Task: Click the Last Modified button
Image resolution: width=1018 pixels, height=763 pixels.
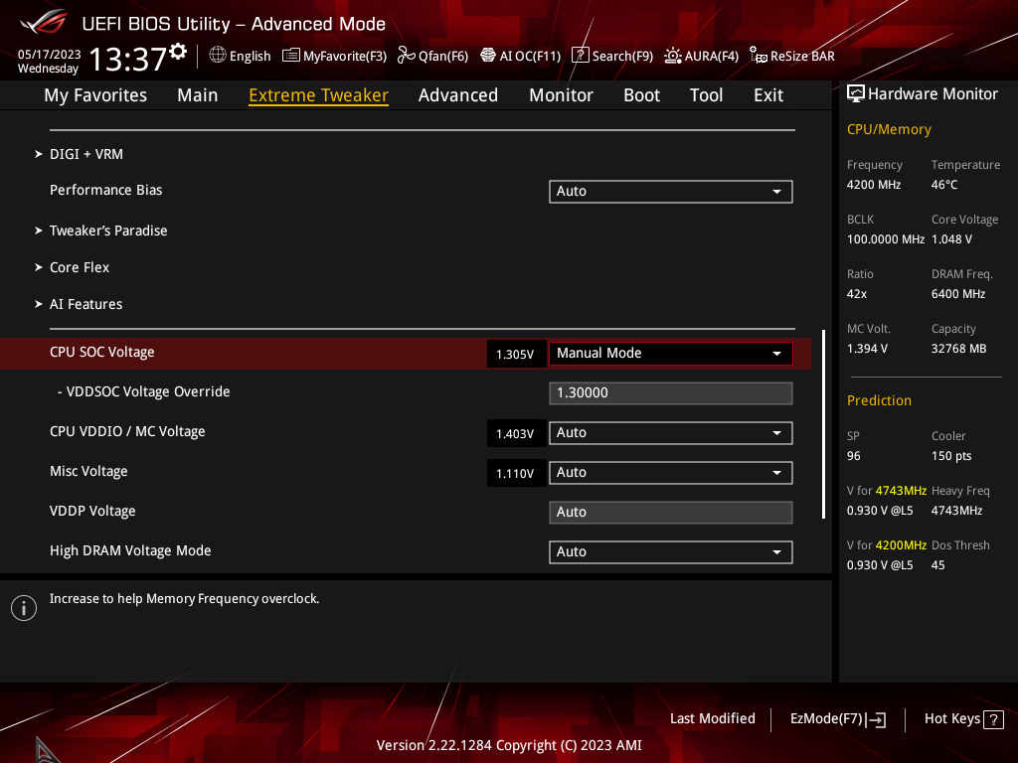Action: (x=712, y=719)
